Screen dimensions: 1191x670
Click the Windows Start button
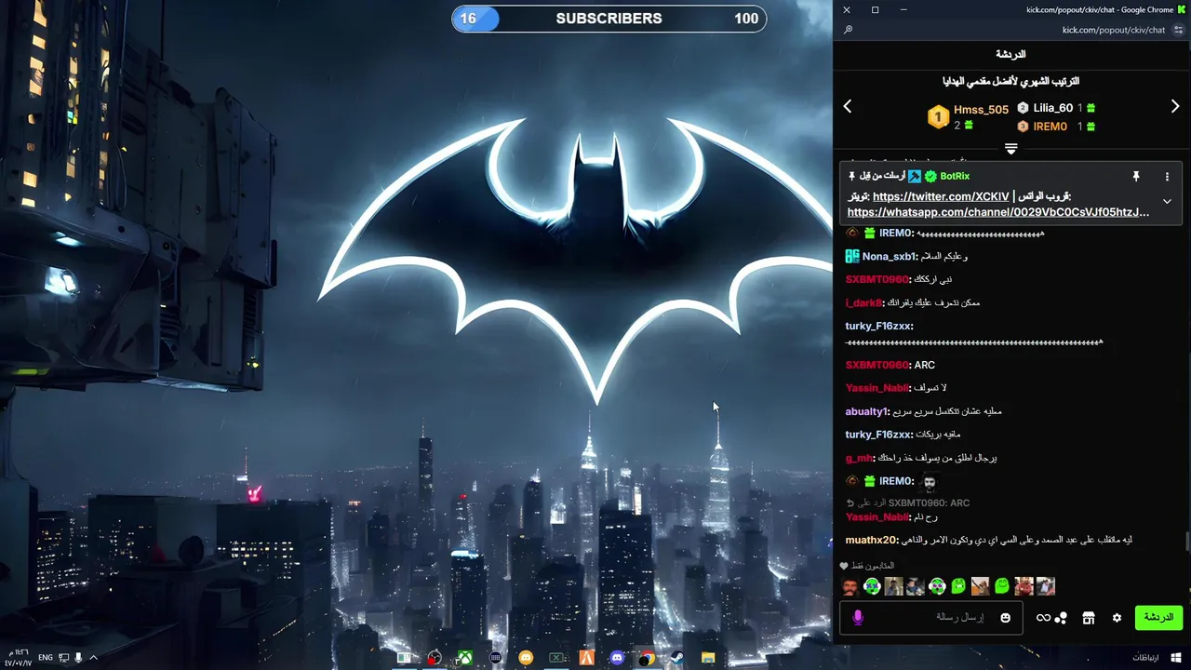(x=1176, y=658)
